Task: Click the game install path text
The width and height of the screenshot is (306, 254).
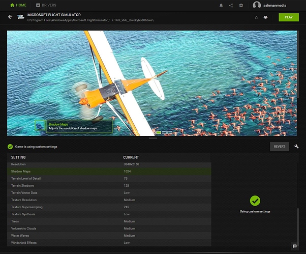Action: 90,20
